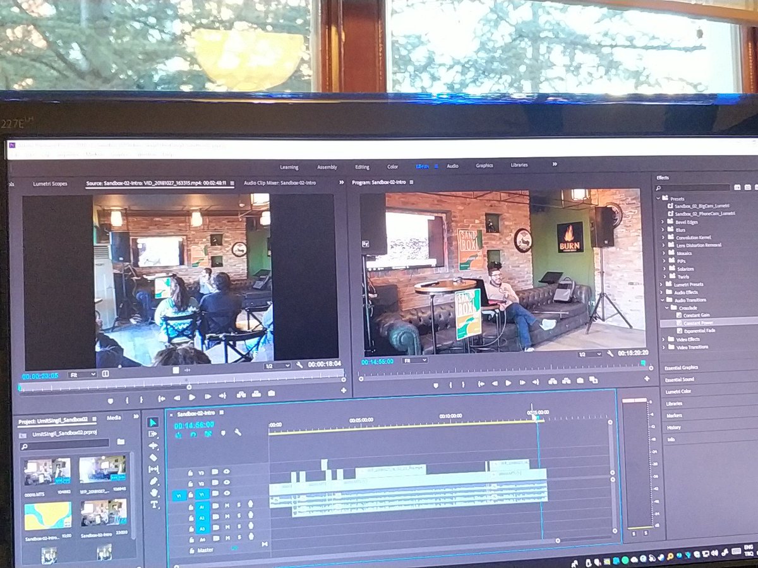
Task: Switch to the Graphics workspace
Action: click(484, 165)
